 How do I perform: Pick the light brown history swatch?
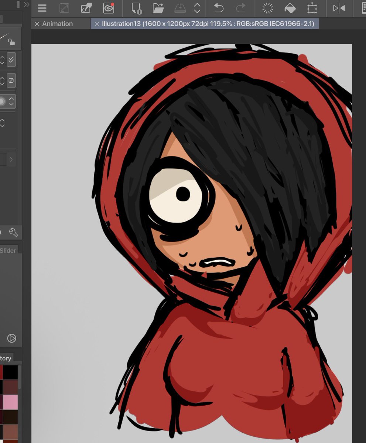pos(10,432)
